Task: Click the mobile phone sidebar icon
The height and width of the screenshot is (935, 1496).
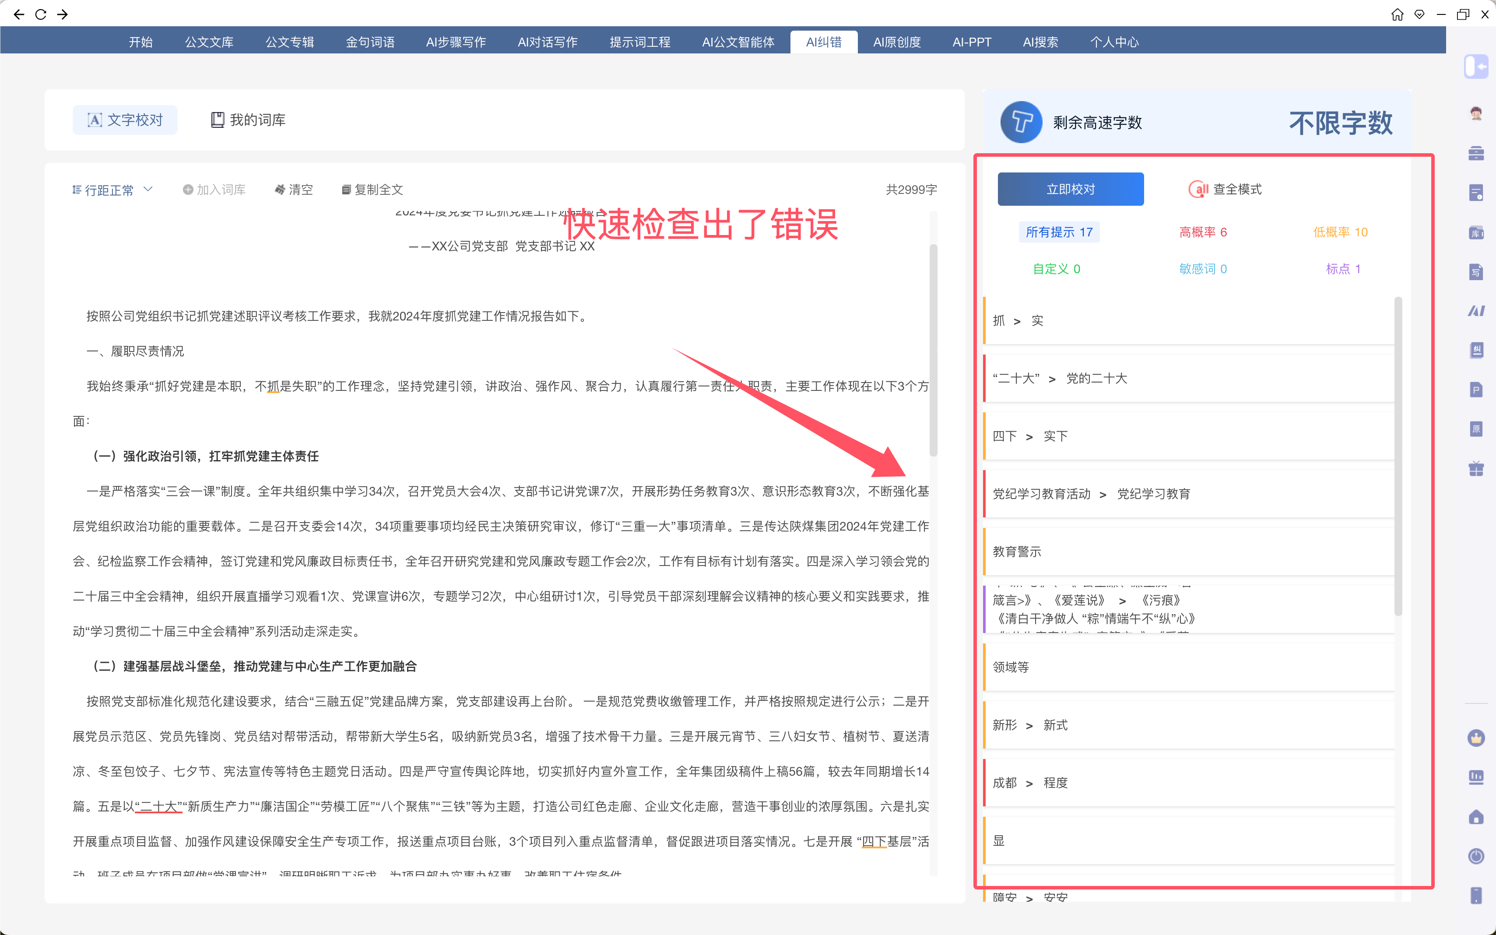Action: pyautogui.click(x=1476, y=896)
